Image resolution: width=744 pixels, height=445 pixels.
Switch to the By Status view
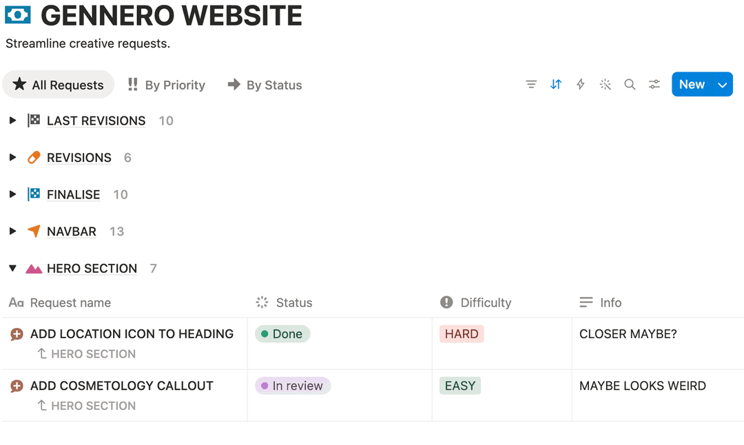click(x=265, y=84)
